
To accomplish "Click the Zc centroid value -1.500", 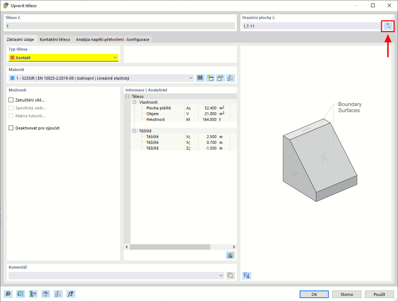I will point(211,148).
